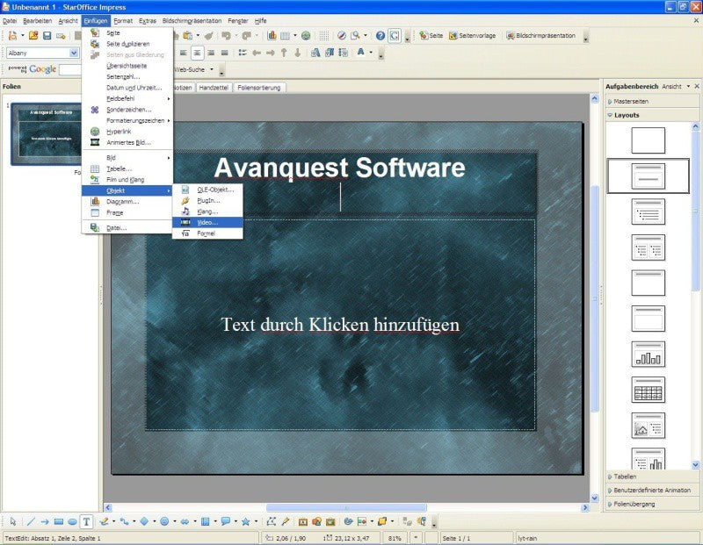Image resolution: width=703 pixels, height=545 pixels.
Task: Select the chart layout thumbnail
Action: pyautogui.click(x=648, y=354)
